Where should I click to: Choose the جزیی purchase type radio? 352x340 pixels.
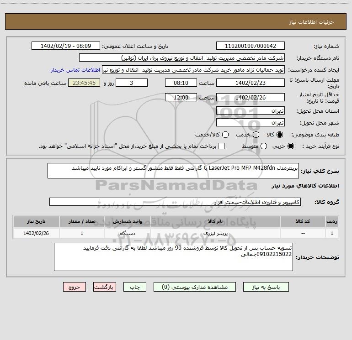(x=291, y=146)
